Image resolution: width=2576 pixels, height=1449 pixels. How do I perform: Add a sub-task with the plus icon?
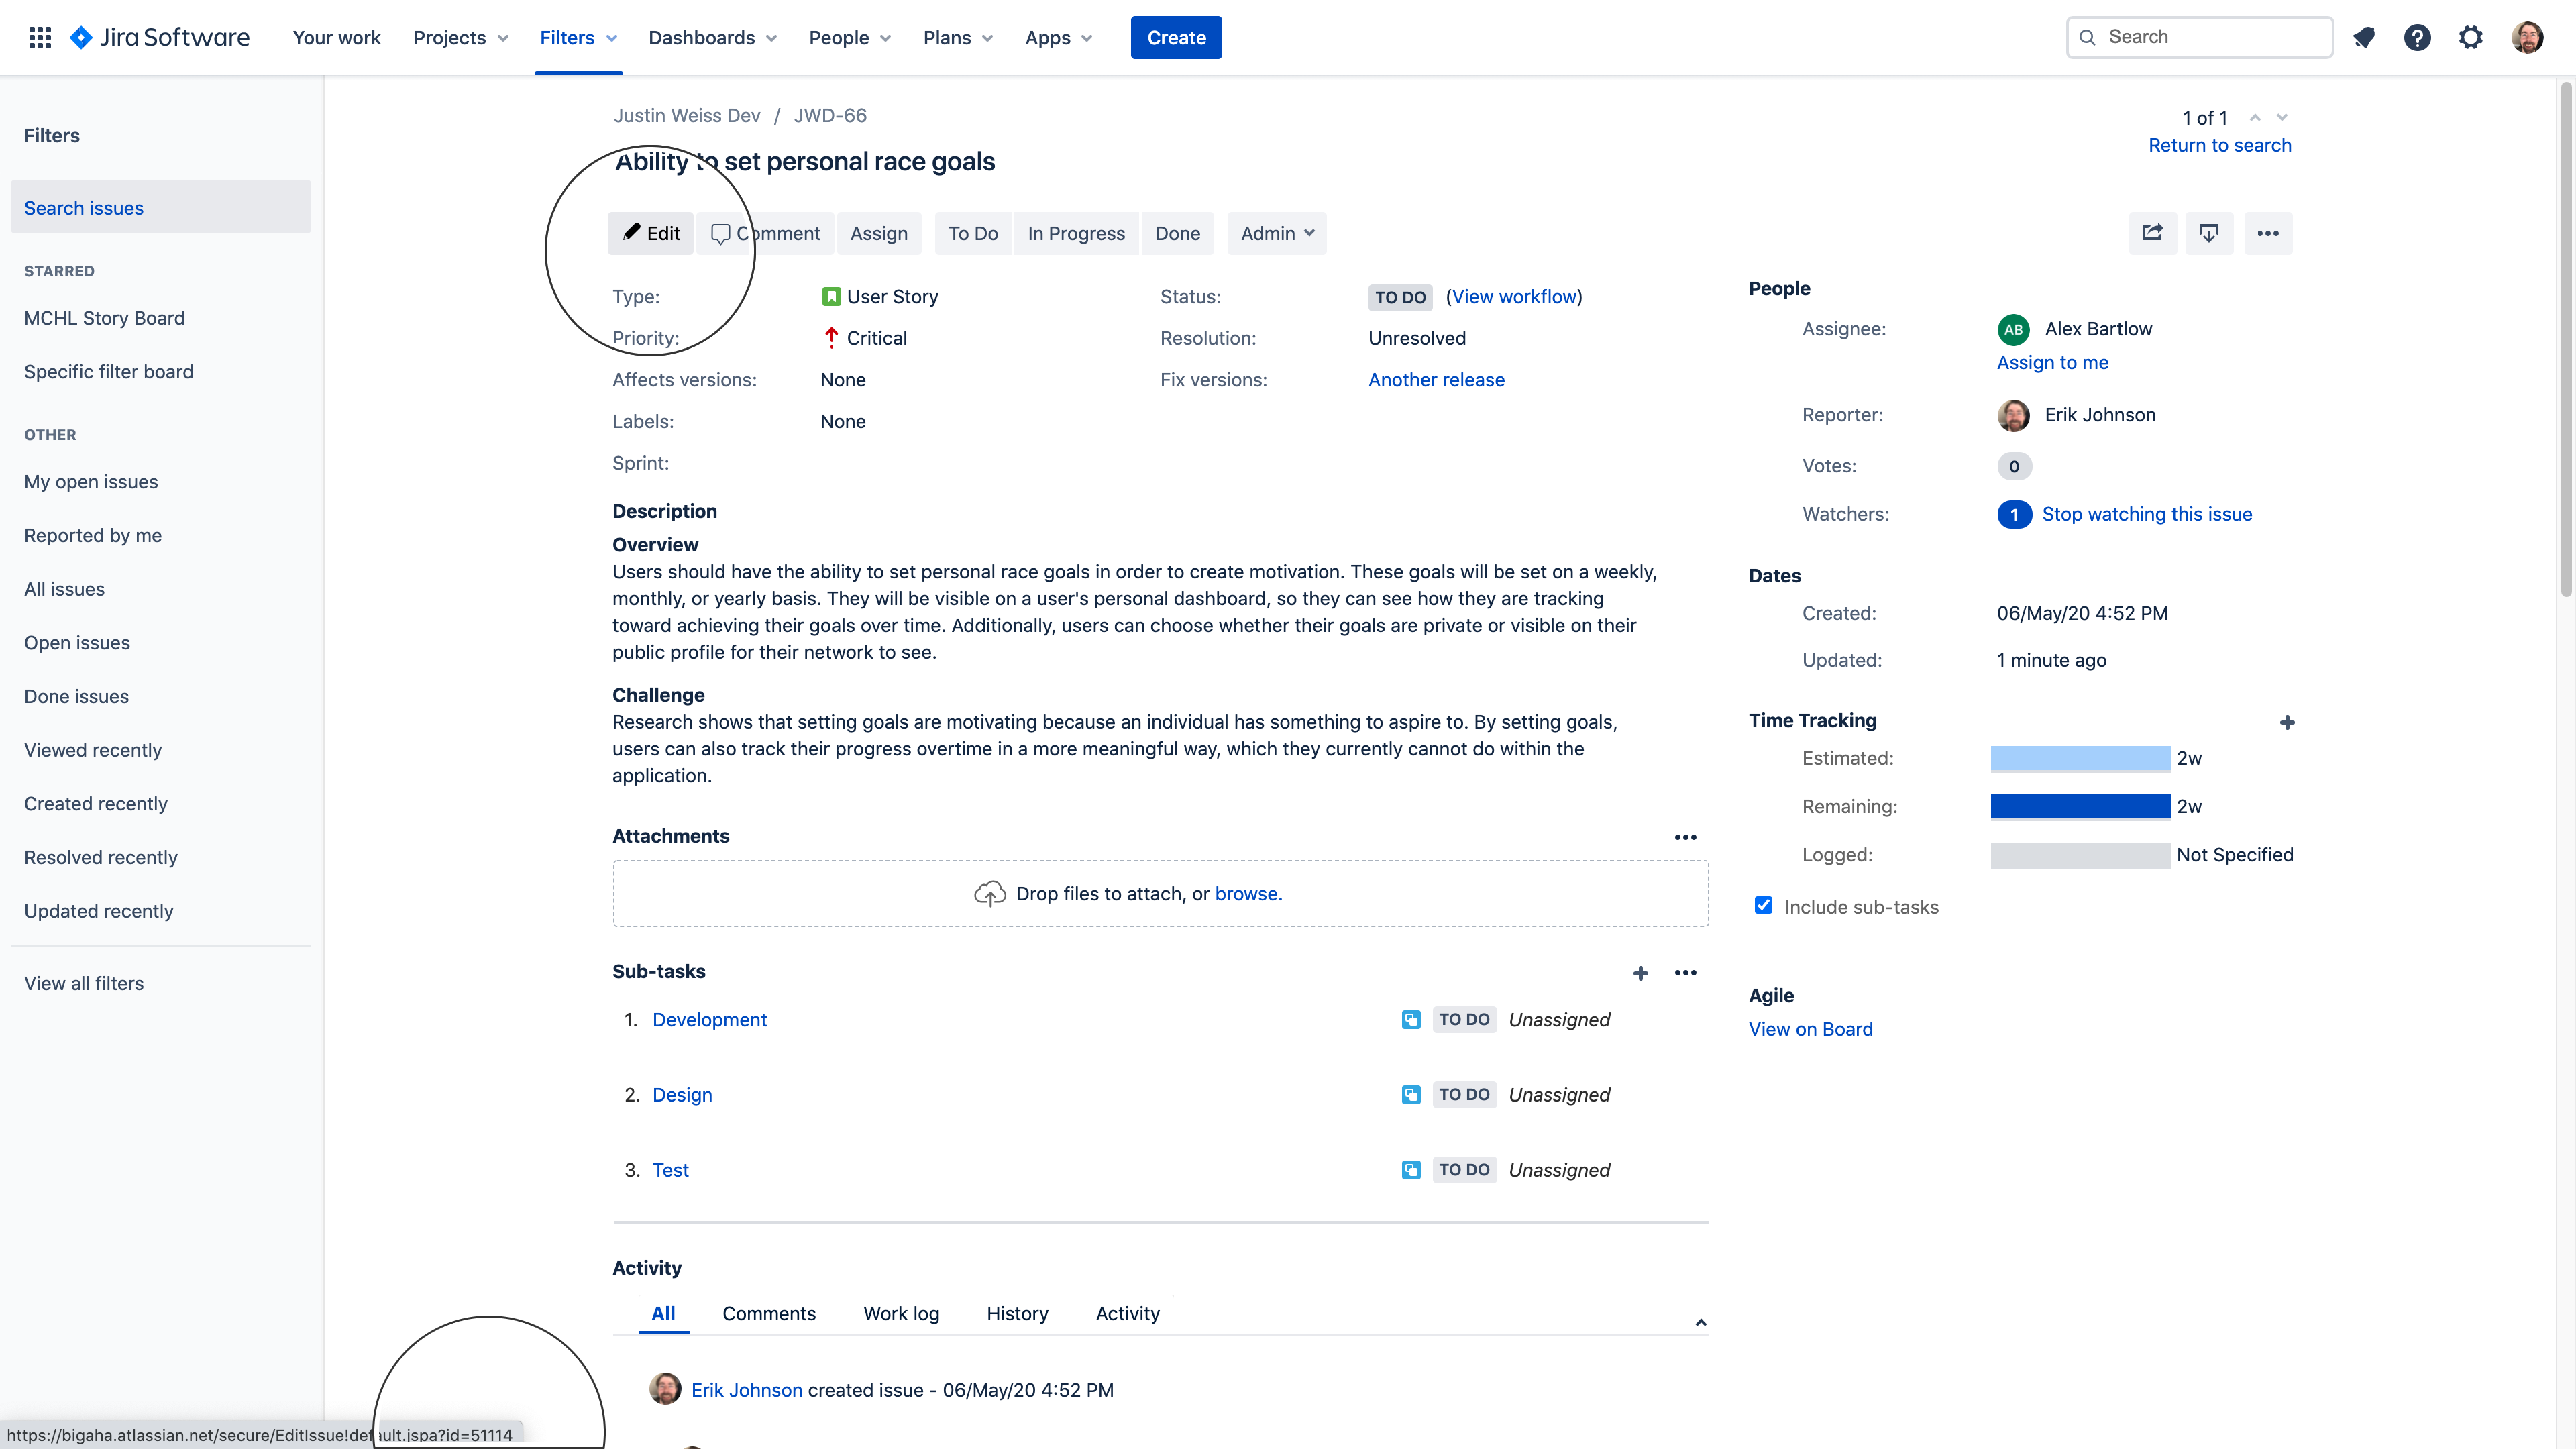[1641, 972]
